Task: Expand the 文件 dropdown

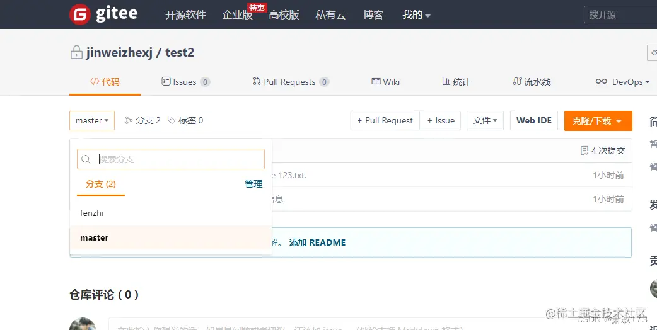Action: click(x=485, y=120)
